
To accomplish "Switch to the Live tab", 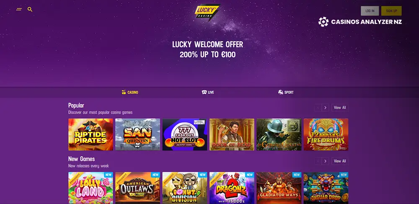I will pos(208,92).
